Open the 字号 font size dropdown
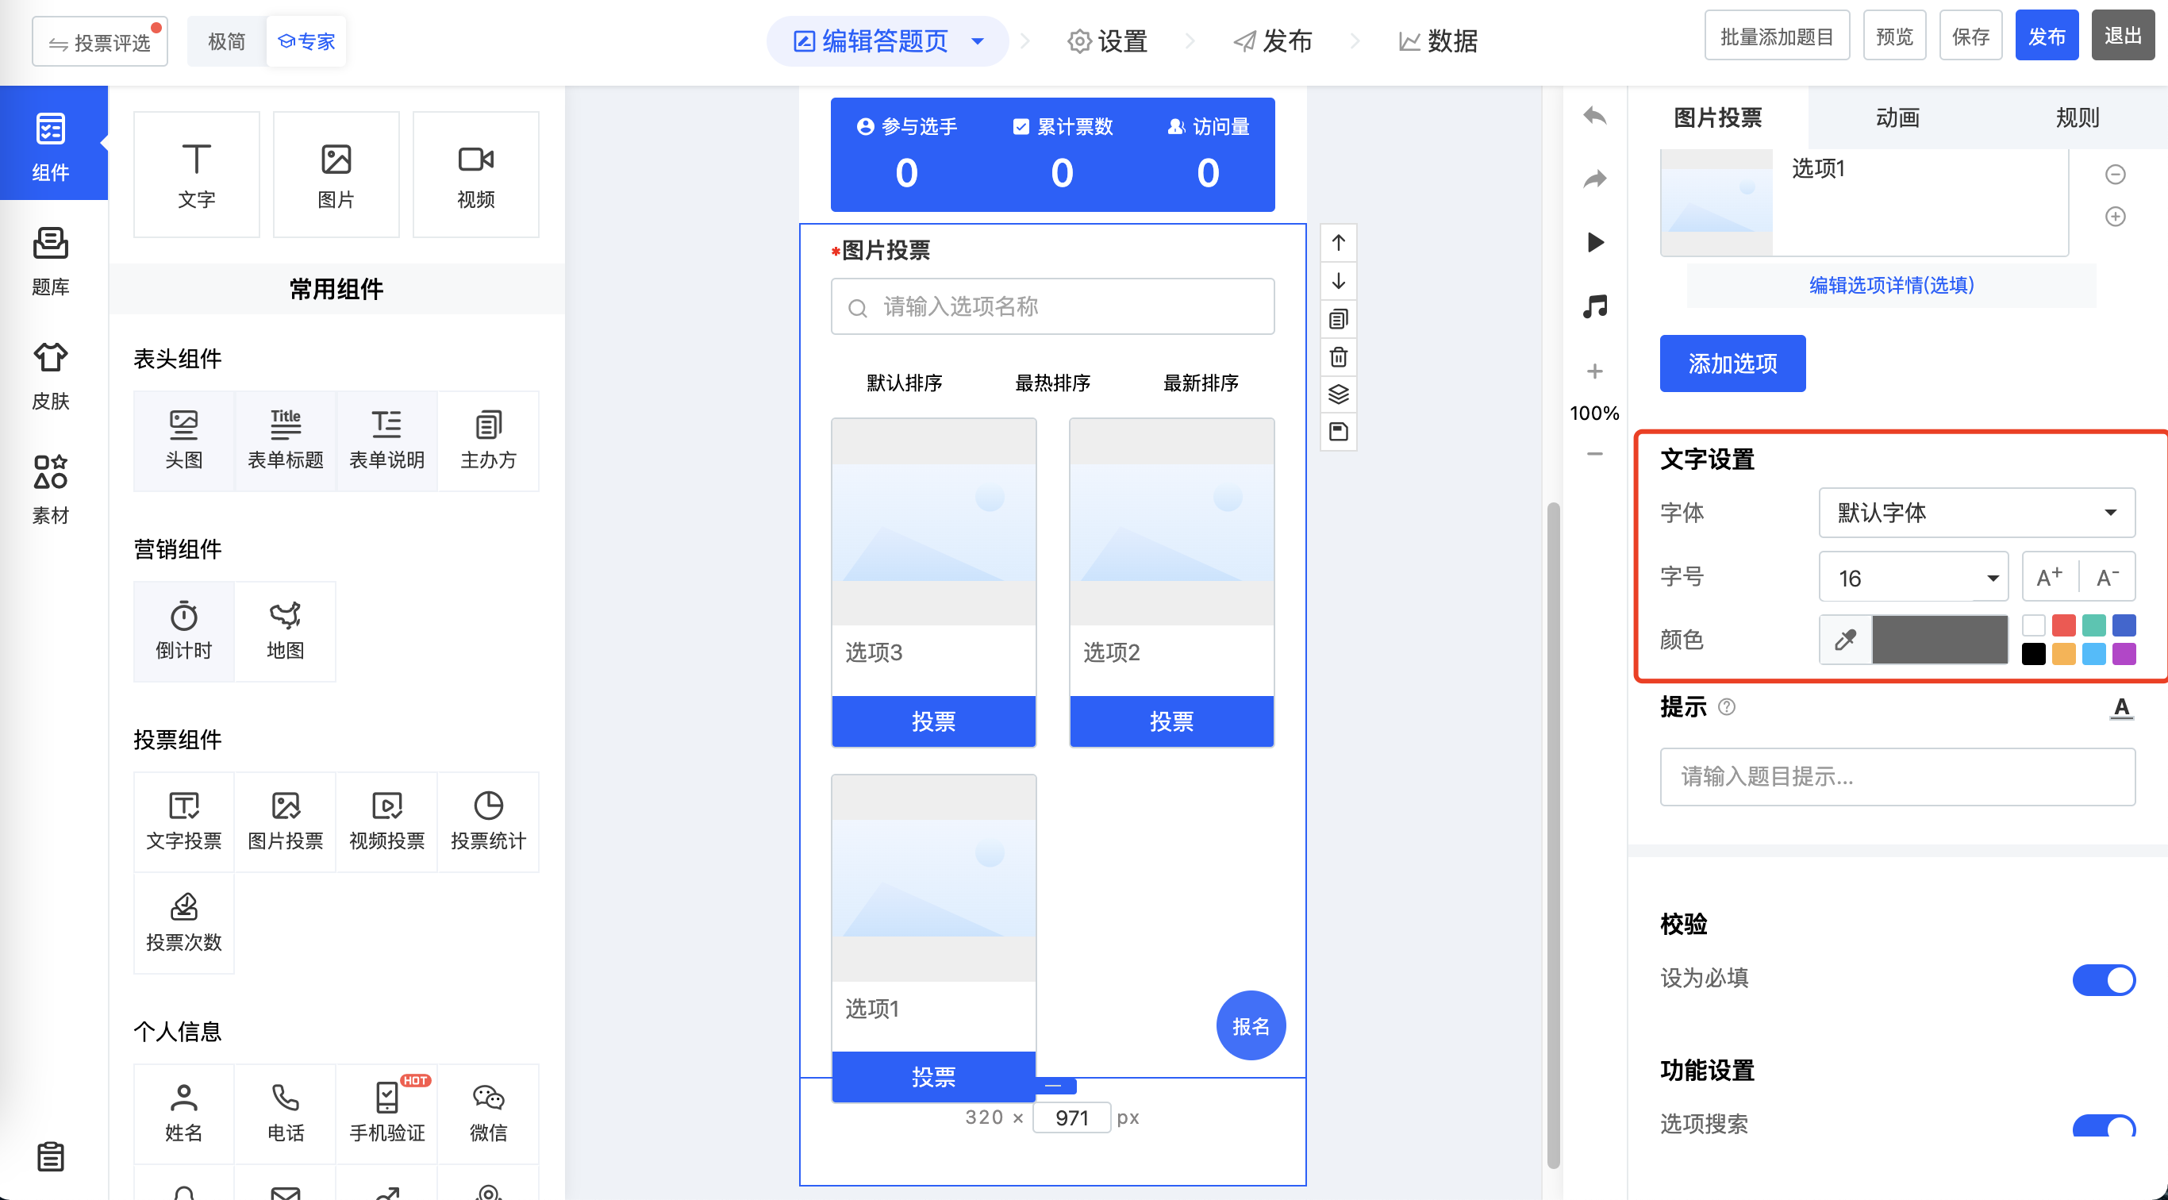This screenshot has height=1200, width=2168. click(x=1913, y=577)
